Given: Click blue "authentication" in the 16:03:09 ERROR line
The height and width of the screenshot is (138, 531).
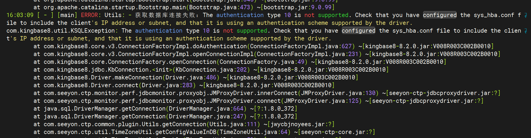Looking at the screenshot, I should tap(240, 15).
